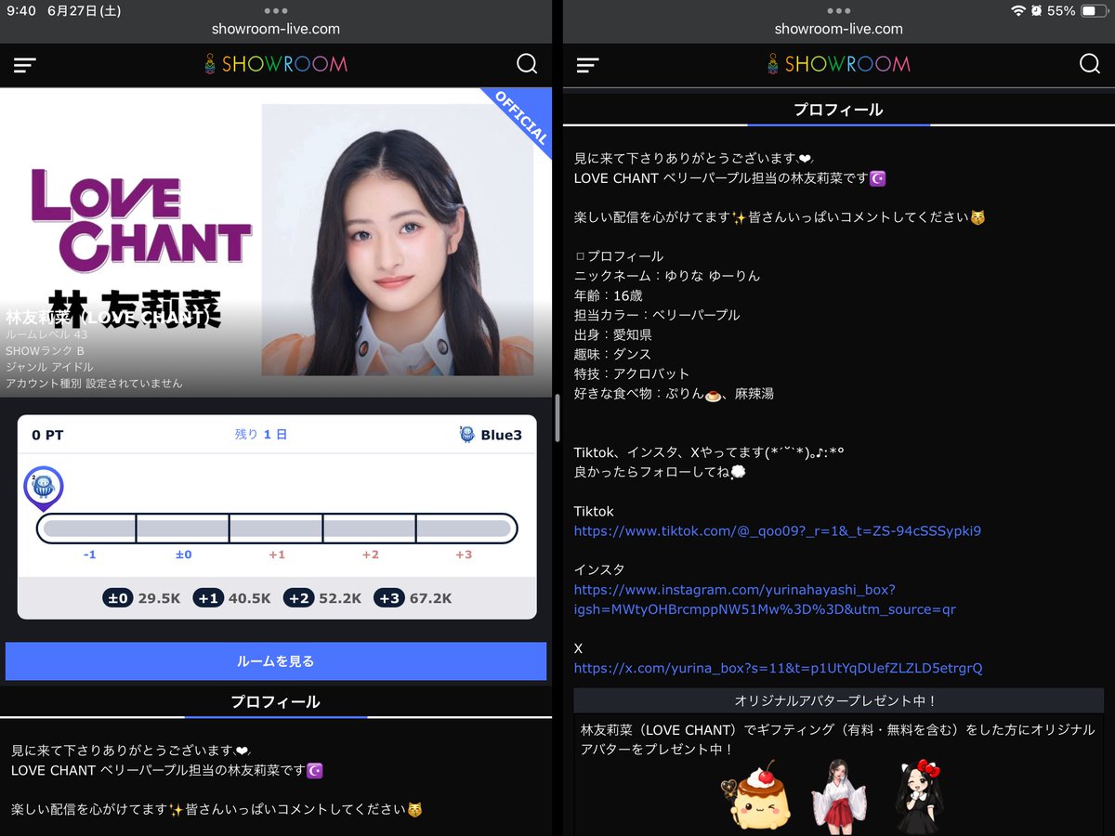Open the Instagram profile link

[765, 599]
